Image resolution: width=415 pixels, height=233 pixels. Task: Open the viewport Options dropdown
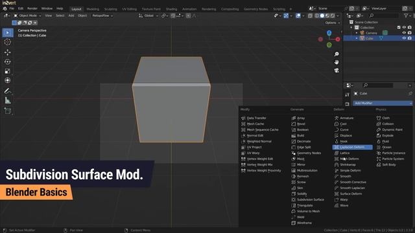pyautogui.click(x=333, y=23)
